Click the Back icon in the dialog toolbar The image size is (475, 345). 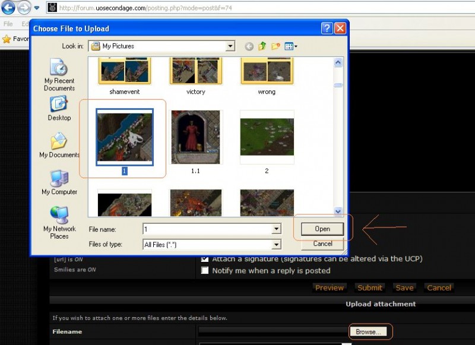tap(249, 46)
